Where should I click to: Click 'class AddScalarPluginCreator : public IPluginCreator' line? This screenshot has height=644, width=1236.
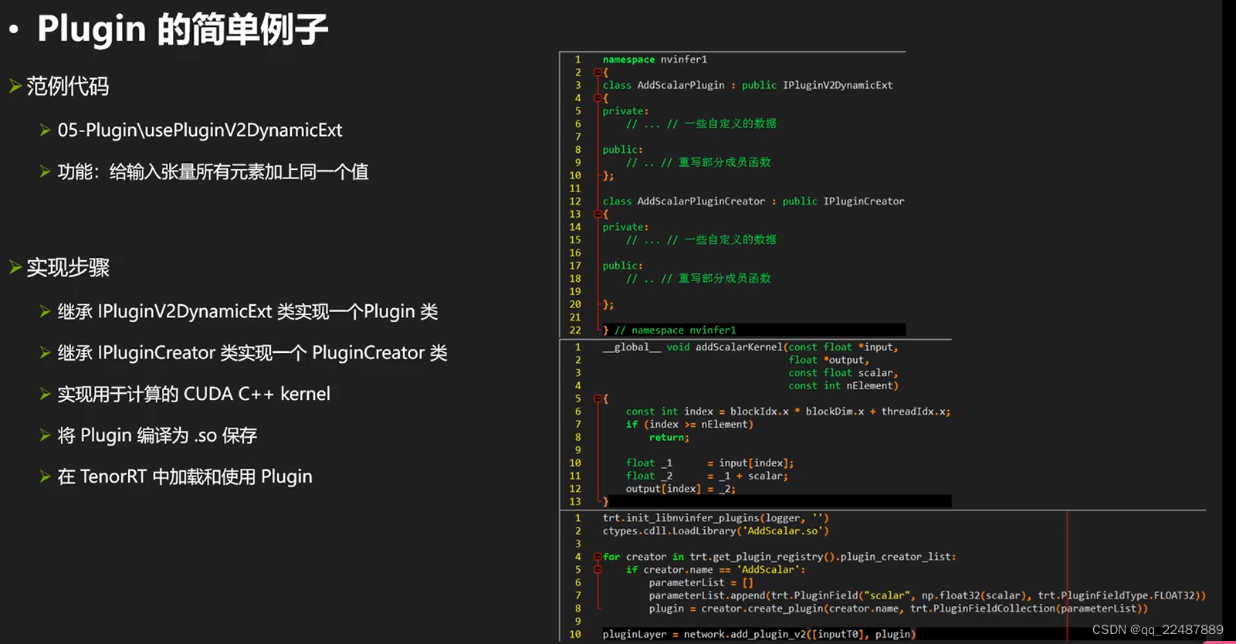click(x=753, y=201)
